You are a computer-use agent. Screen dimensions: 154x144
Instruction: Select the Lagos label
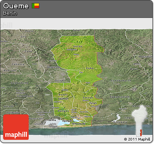(129, 118)
